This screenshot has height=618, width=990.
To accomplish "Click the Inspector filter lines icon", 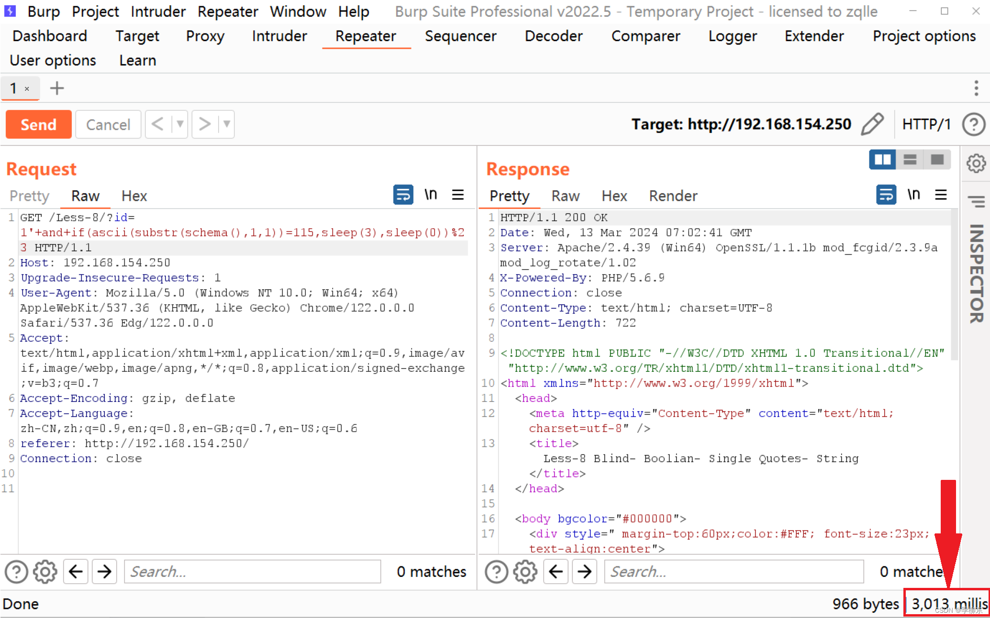I will 976,202.
